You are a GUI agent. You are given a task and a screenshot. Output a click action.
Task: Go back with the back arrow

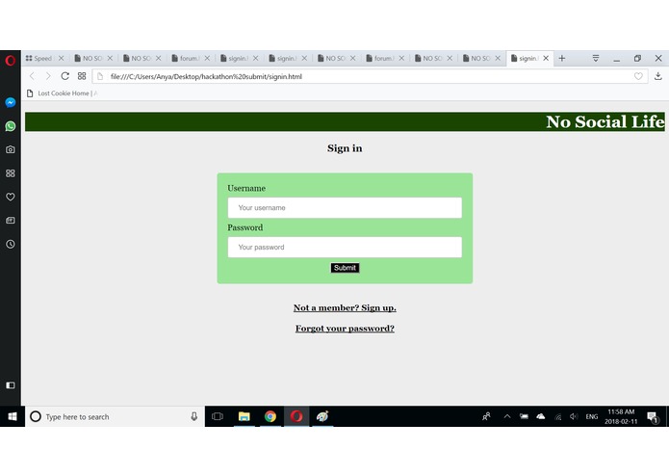[x=32, y=76]
